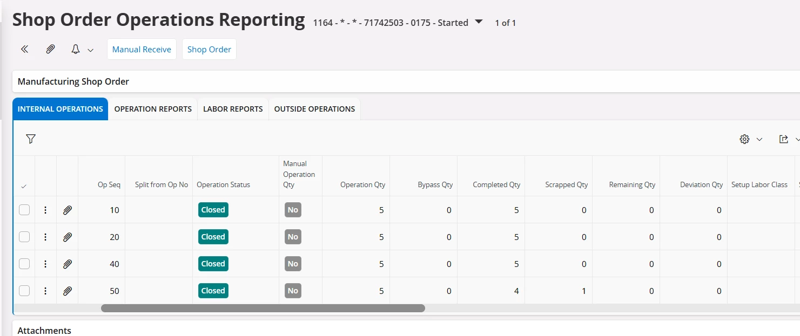
Task: Open three-dot menu for Op Seq 50
Action: [45, 291]
